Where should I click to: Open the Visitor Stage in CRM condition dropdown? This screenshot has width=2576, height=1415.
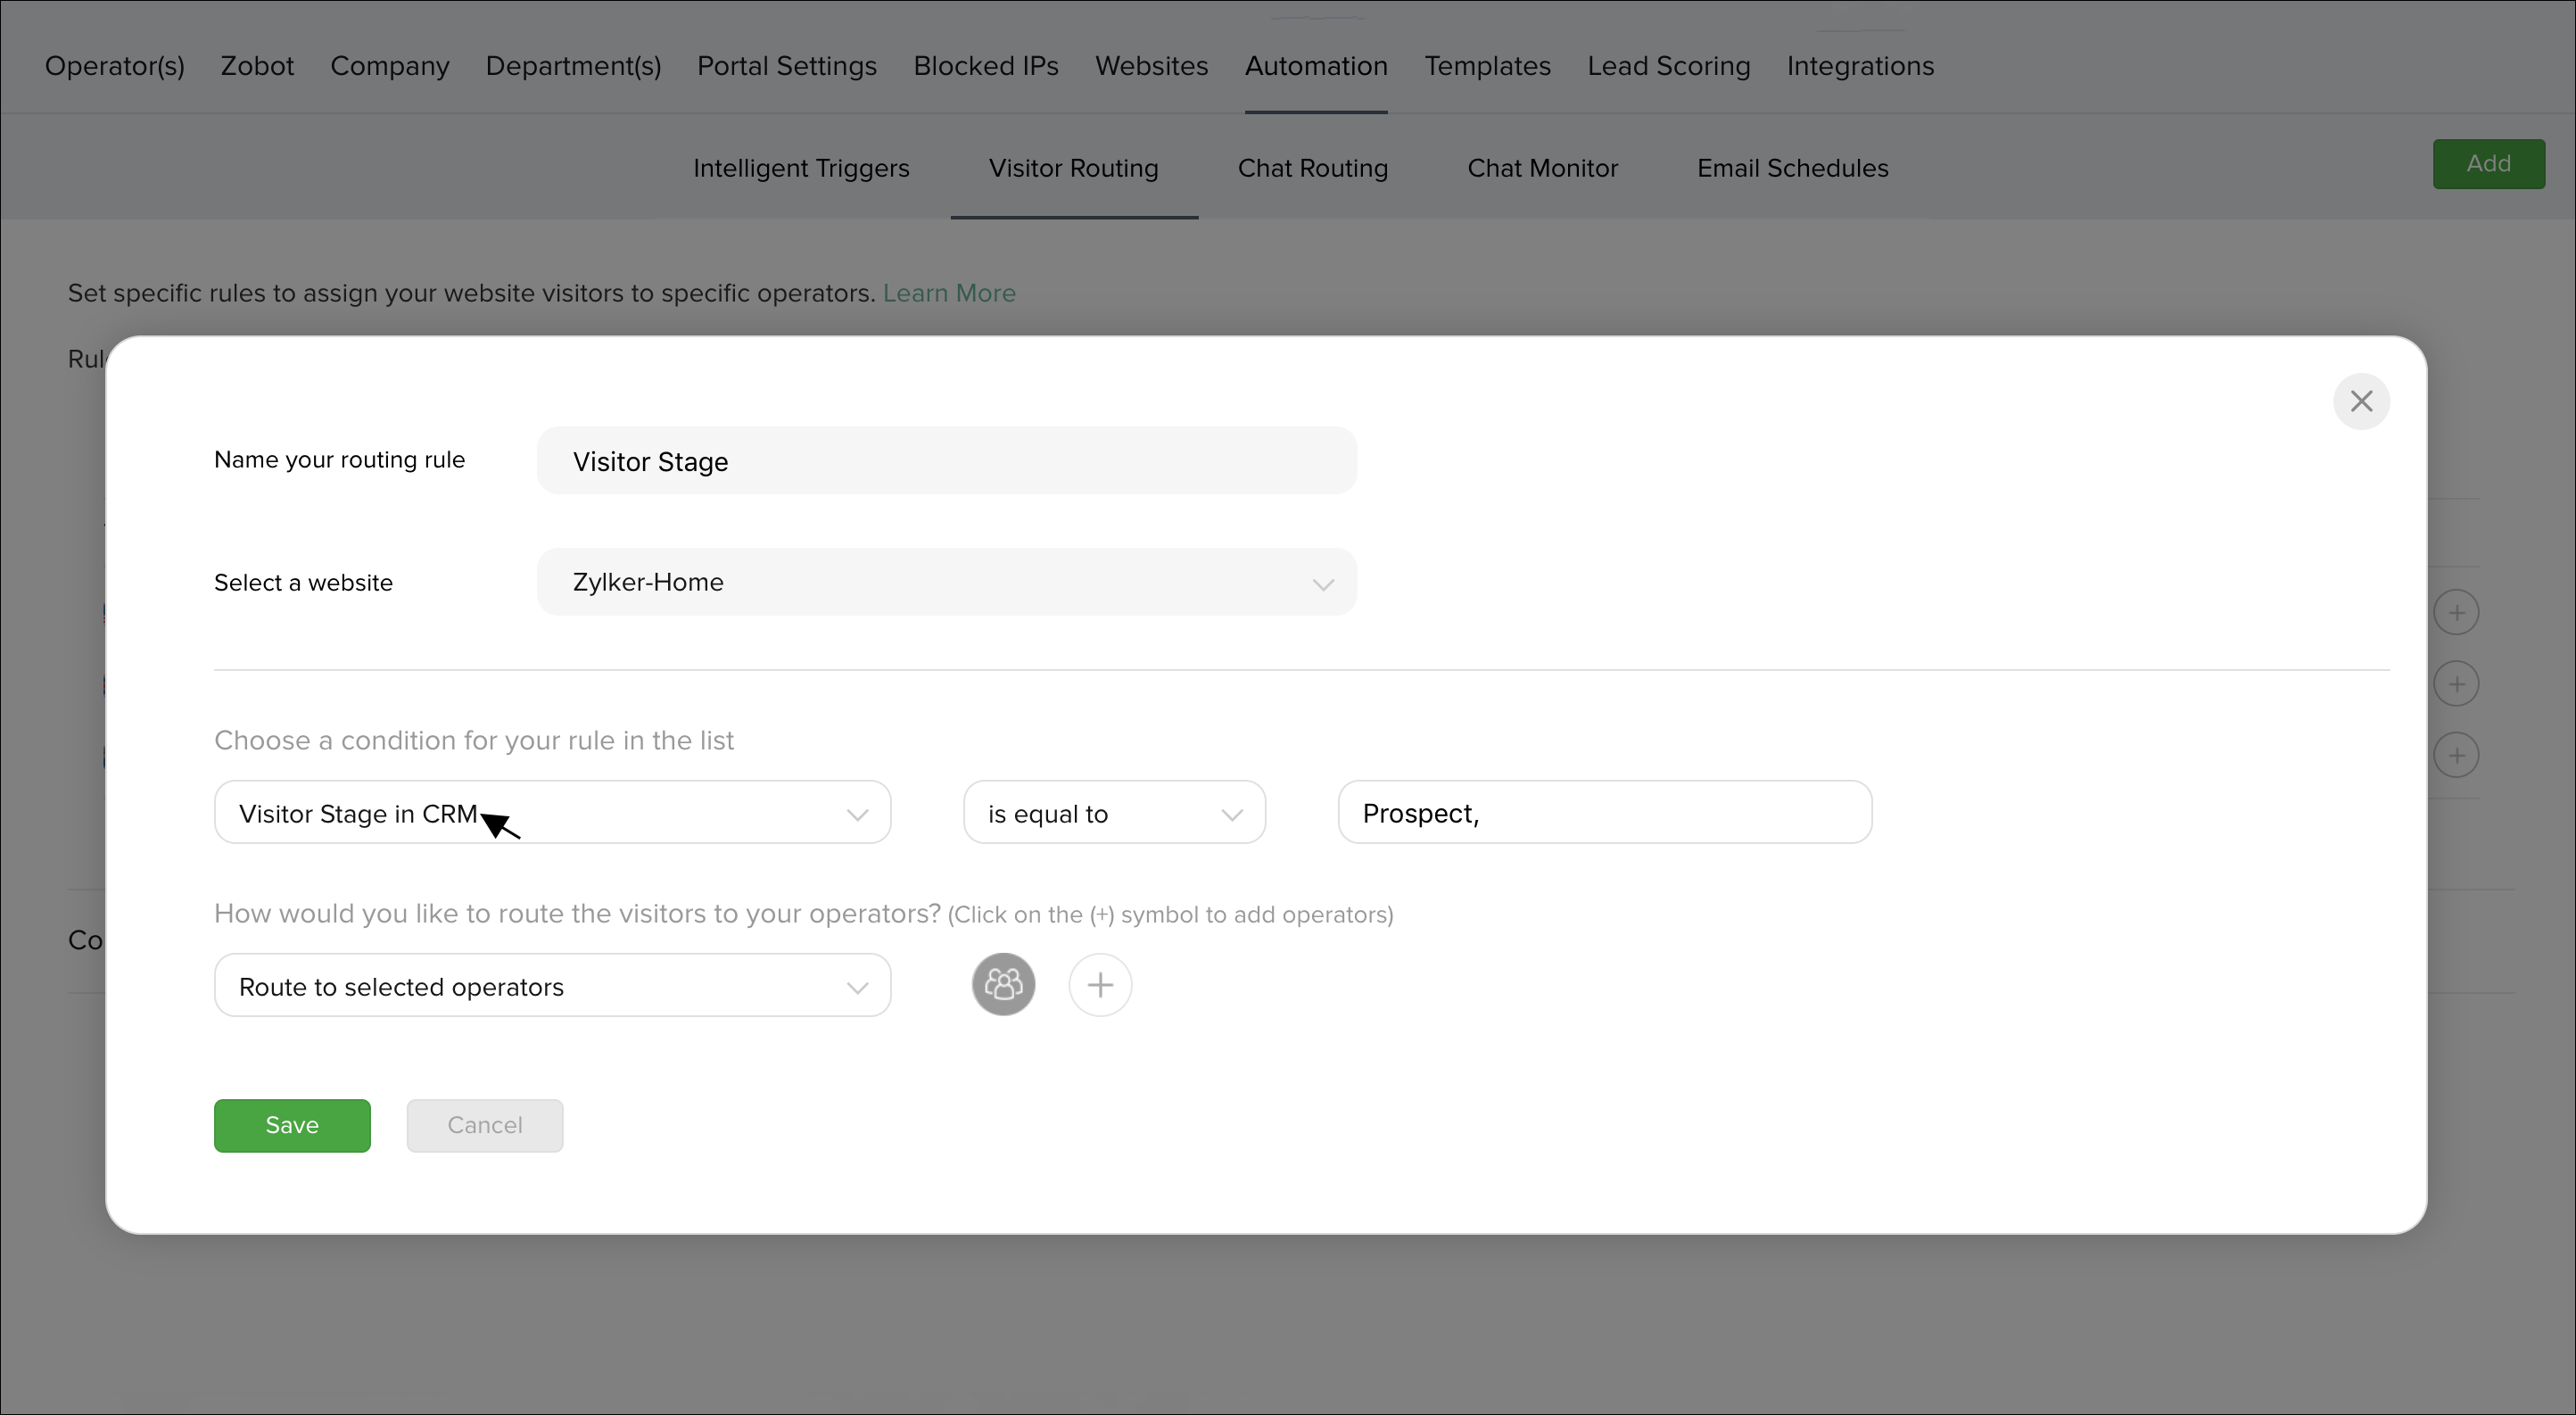(552, 812)
